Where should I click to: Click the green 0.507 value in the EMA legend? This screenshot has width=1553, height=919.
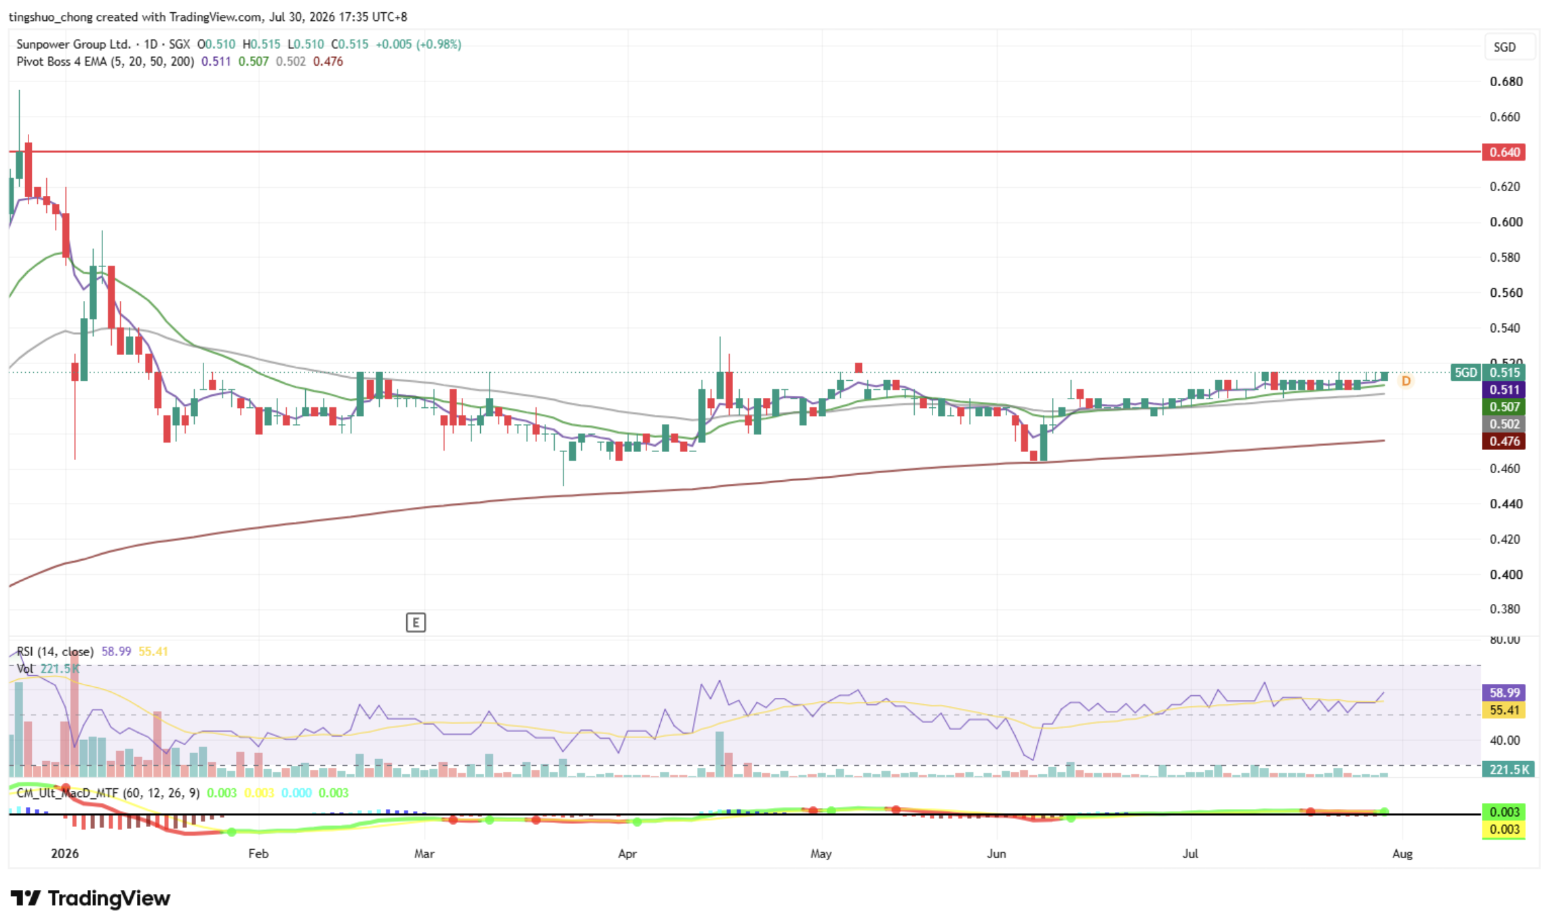(254, 62)
